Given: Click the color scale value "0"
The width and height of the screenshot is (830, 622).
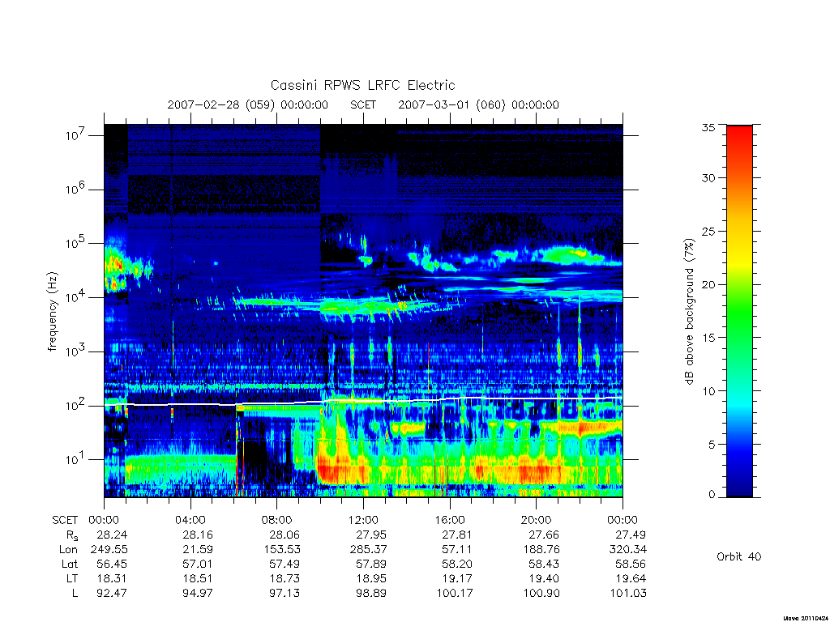Looking at the screenshot, I should [x=712, y=495].
